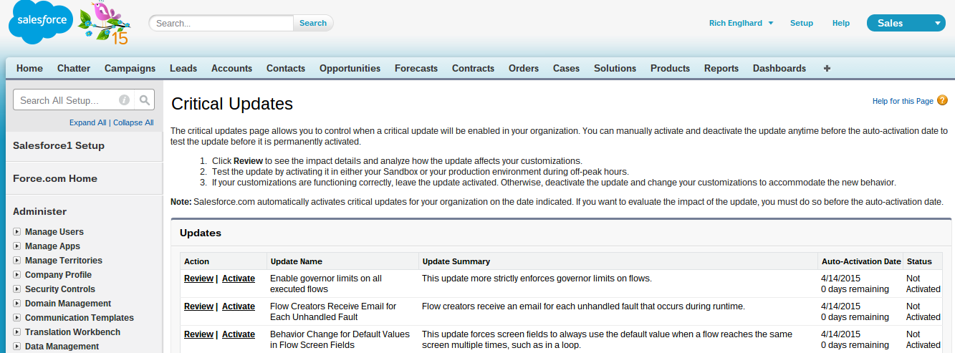
Task: Click in the Search All Setup field
Action: tap(64, 100)
